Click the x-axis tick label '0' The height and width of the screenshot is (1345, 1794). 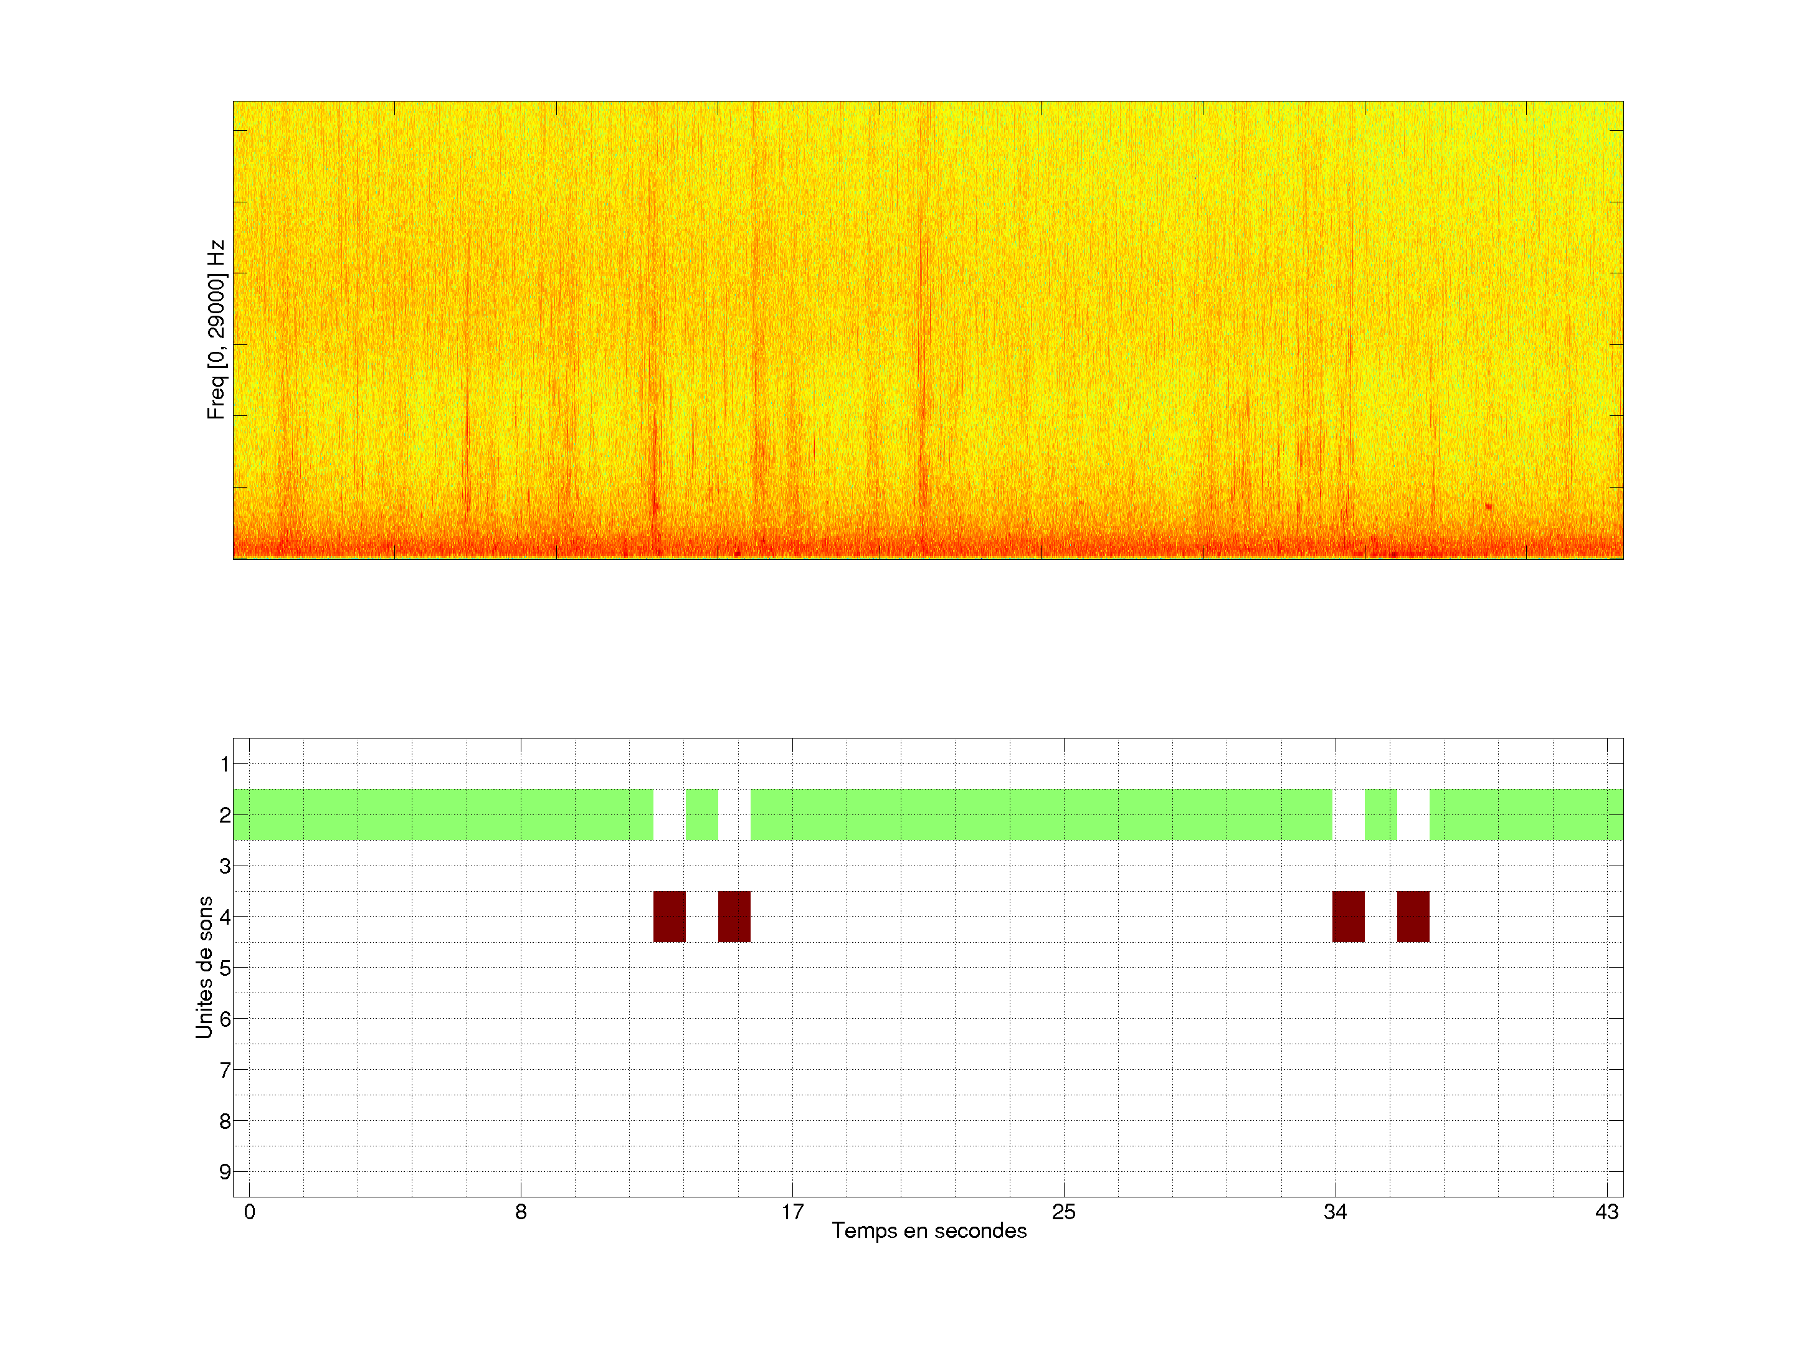pos(250,1212)
